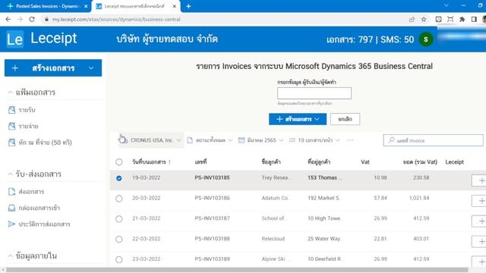This screenshot has height=273, width=486.
Task: Click ชื่อลูกค้า column header
Action: [271, 162]
